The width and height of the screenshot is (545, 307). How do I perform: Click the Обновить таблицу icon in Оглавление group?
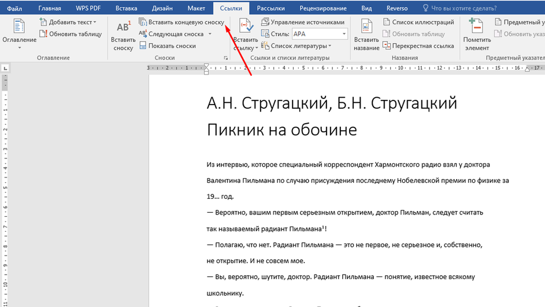tap(43, 34)
